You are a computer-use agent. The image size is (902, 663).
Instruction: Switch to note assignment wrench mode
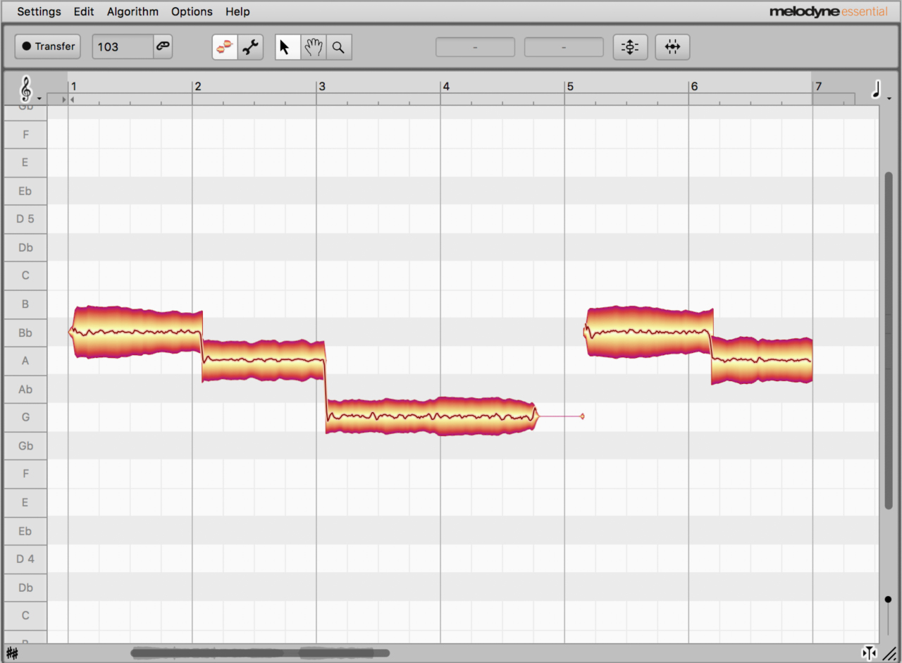click(250, 47)
